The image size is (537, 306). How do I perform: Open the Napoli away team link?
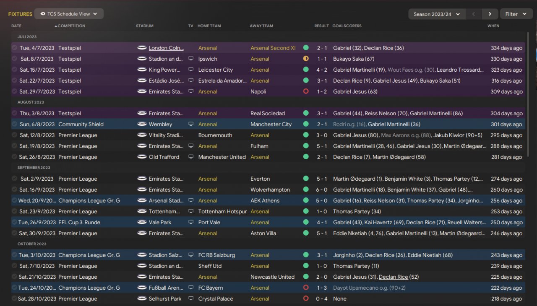258,92
